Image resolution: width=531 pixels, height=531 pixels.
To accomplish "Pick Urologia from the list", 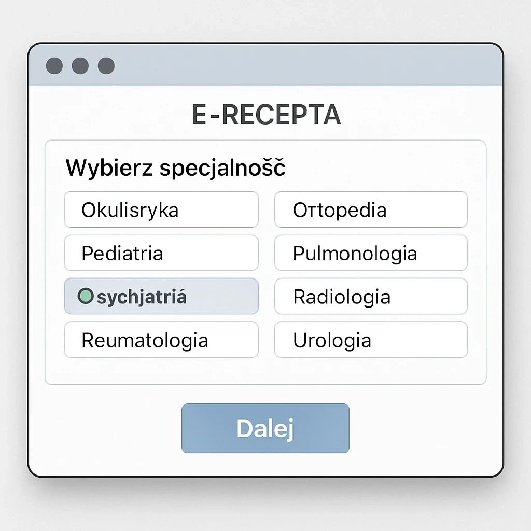I will 371,340.
